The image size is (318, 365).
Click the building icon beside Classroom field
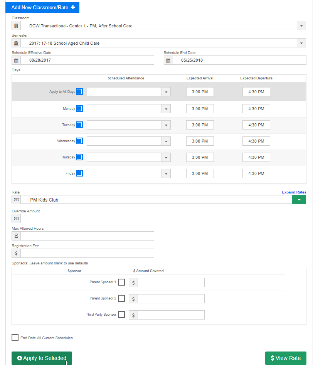tap(16, 26)
